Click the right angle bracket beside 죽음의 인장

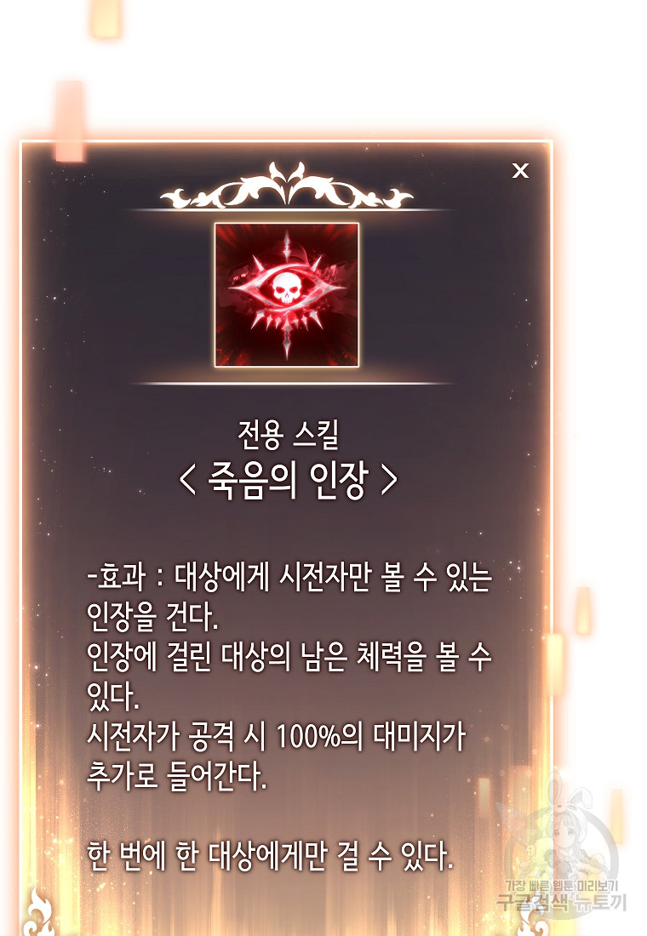[390, 481]
